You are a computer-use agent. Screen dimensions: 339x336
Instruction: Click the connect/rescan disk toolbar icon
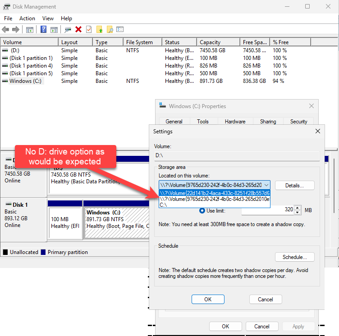point(68,30)
